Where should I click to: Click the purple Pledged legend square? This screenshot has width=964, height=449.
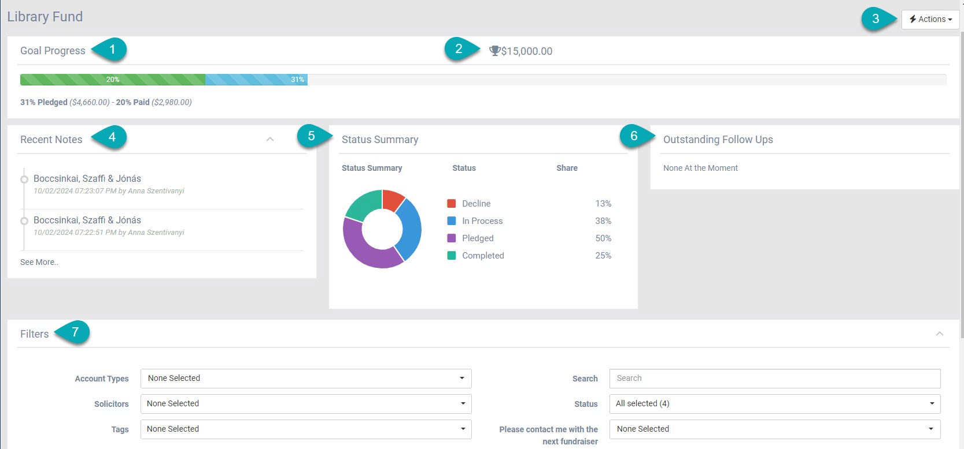(x=452, y=238)
